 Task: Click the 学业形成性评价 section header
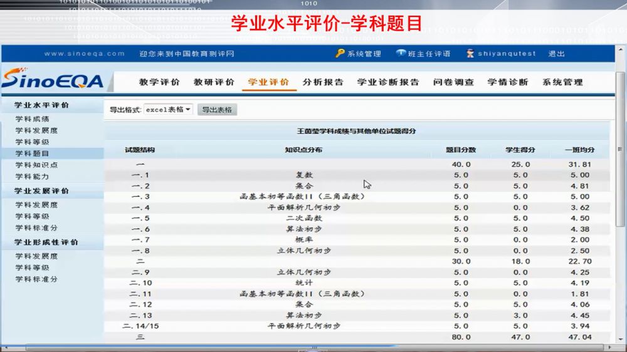point(46,242)
